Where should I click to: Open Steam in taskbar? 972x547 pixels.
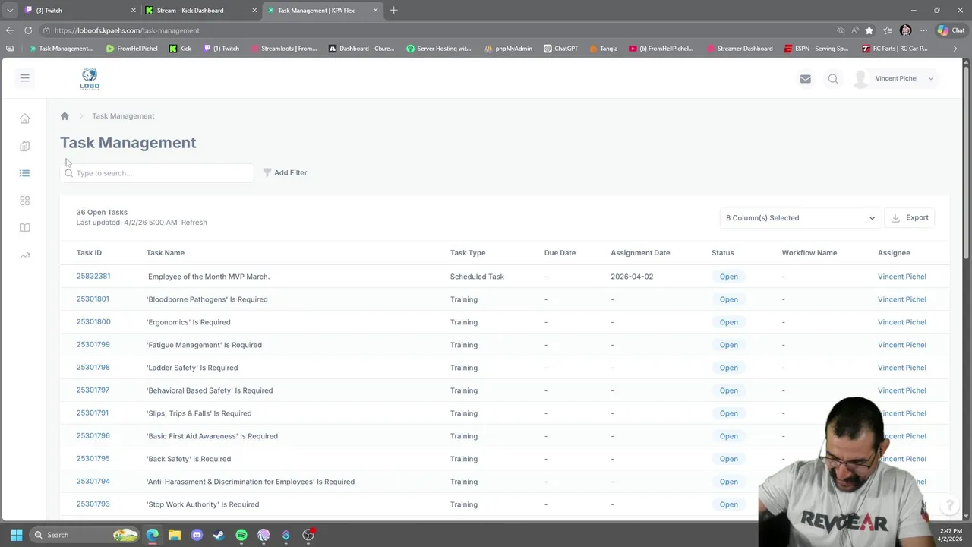(219, 535)
